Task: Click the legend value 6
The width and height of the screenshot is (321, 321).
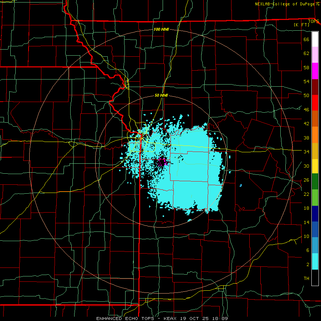Action: coord(307,250)
